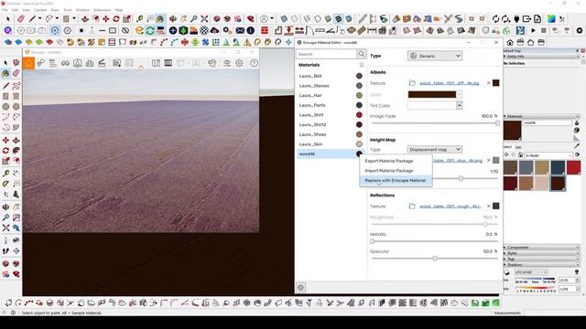Open the Enscape feedback envelope icon

click(x=240, y=30)
